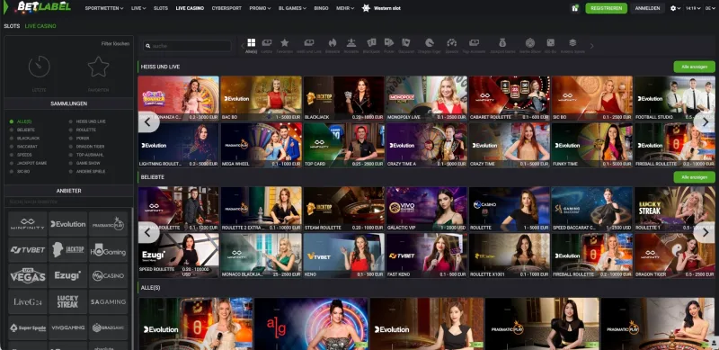This screenshot has height=350, width=719.
Task: Select the Game Show wheel category icon
Action: 530,42
